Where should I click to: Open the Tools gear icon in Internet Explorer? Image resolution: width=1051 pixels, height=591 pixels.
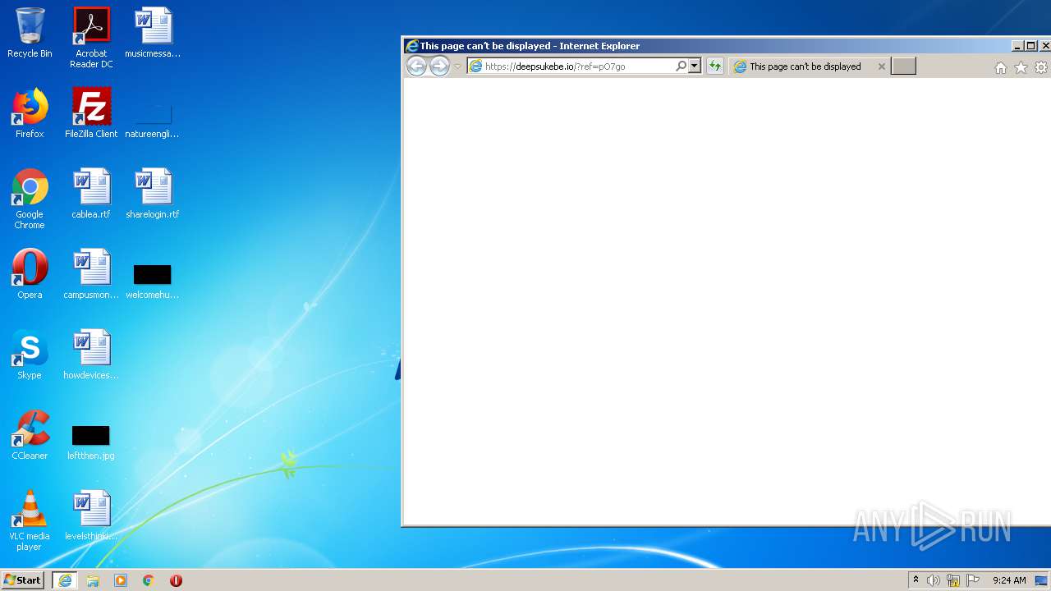click(1041, 68)
